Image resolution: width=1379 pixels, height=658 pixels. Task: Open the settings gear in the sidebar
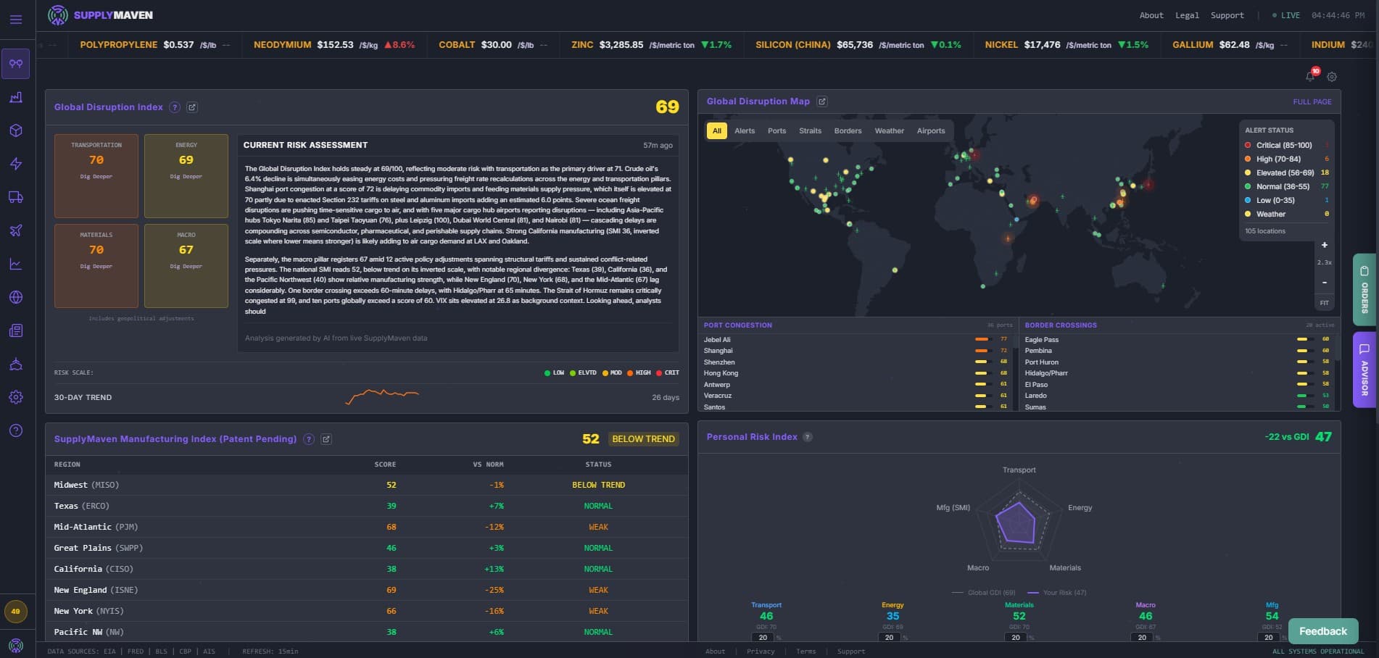[16, 397]
